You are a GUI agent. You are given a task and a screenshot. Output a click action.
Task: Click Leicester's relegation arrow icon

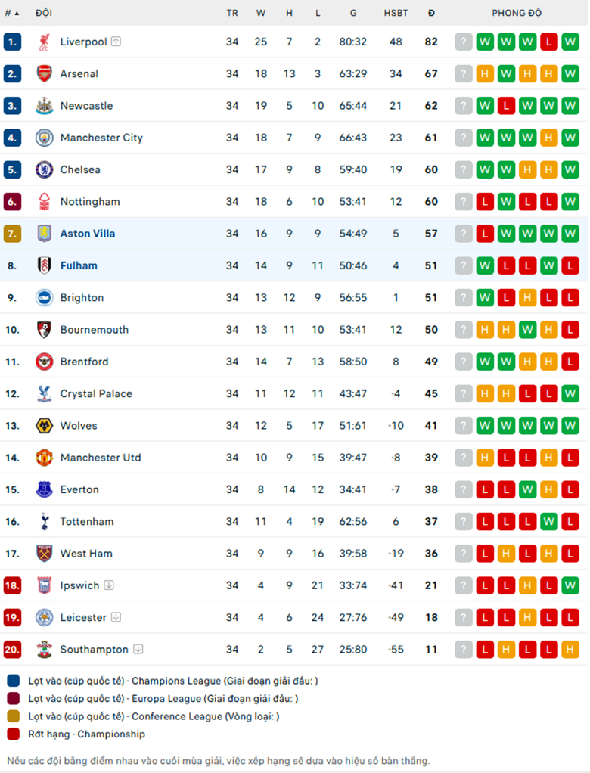click(x=116, y=617)
